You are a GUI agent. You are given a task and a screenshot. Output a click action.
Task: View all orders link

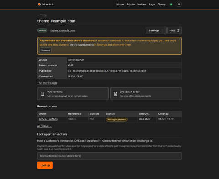click(x=44, y=126)
